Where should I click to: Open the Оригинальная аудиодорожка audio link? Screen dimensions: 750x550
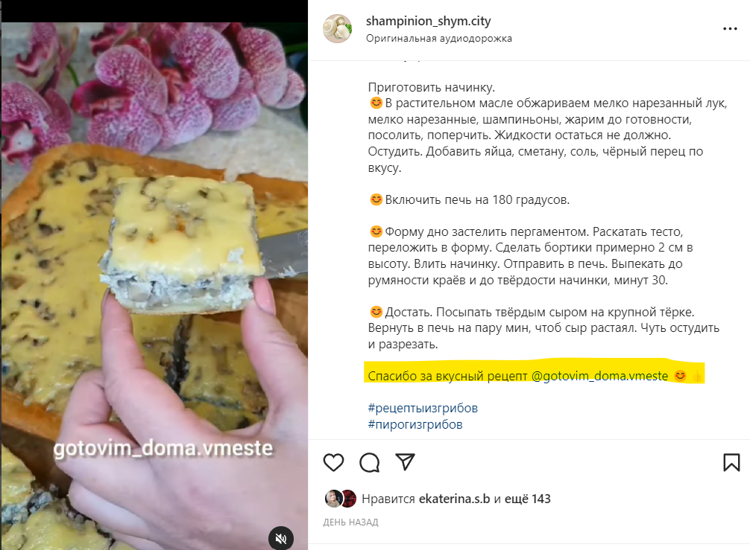tap(438, 38)
